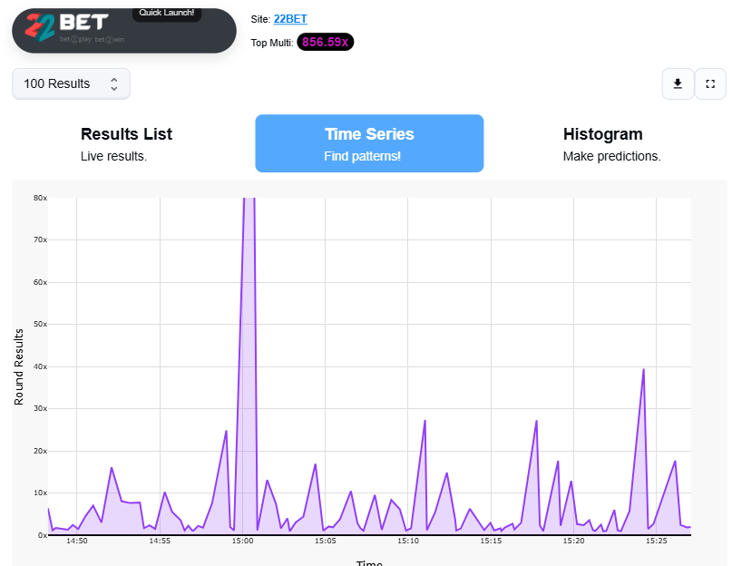Click the 15:15 time axis label
Image resolution: width=732 pixels, height=566 pixels.
(491, 541)
